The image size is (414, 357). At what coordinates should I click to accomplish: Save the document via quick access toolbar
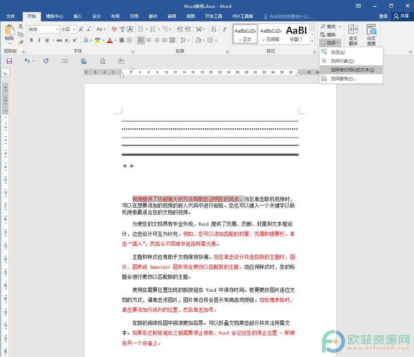point(9,61)
